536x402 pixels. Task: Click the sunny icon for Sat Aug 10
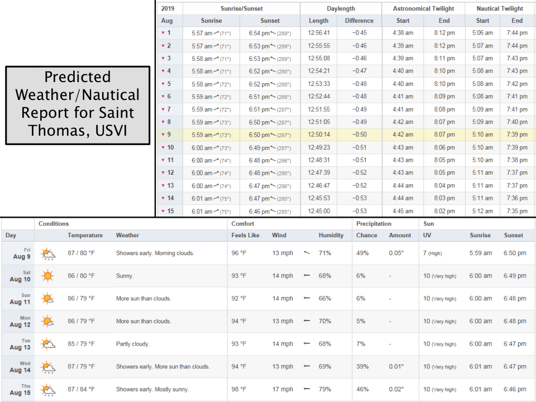48,276
